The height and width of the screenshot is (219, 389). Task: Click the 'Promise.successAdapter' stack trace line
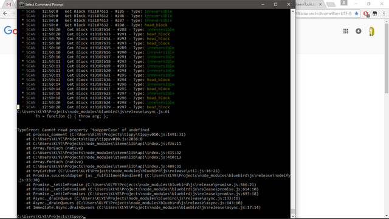pos(154,178)
